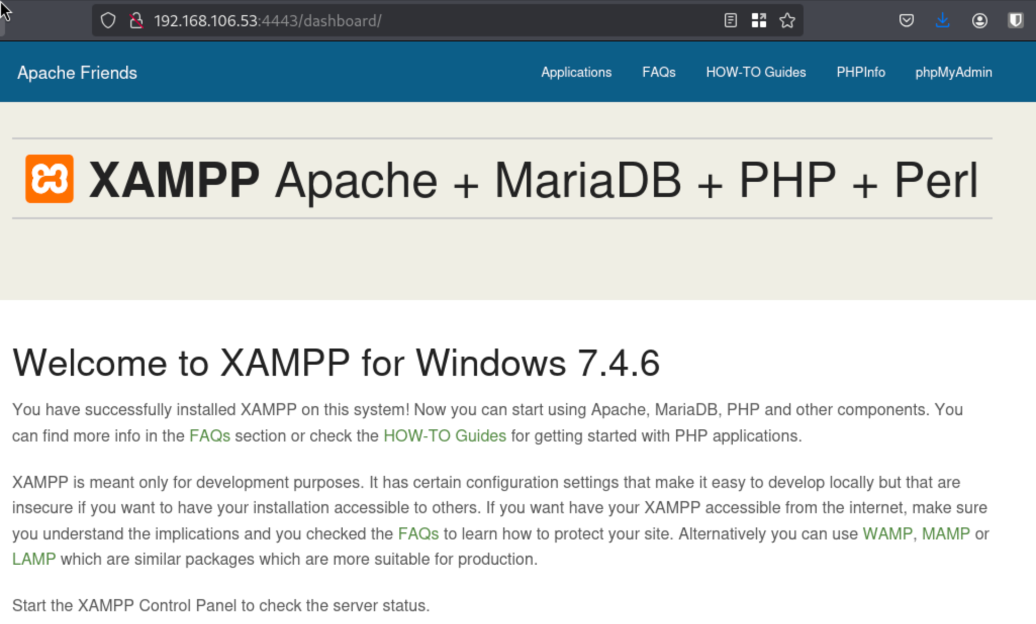Open PHPInfo from the top navigation

click(x=860, y=72)
